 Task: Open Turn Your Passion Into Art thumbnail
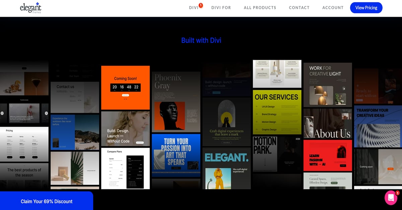pyautogui.click(x=176, y=155)
